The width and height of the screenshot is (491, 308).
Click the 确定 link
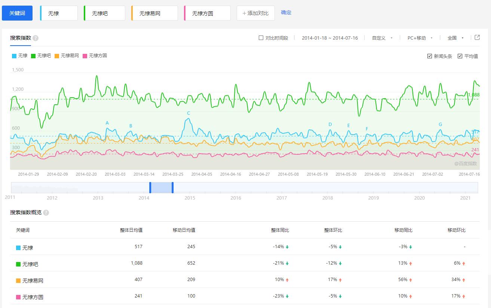coord(286,12)
